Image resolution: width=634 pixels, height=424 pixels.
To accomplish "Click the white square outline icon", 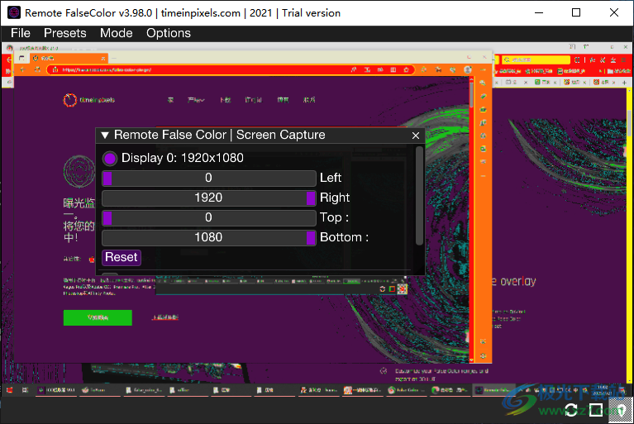I will (596, 410).
